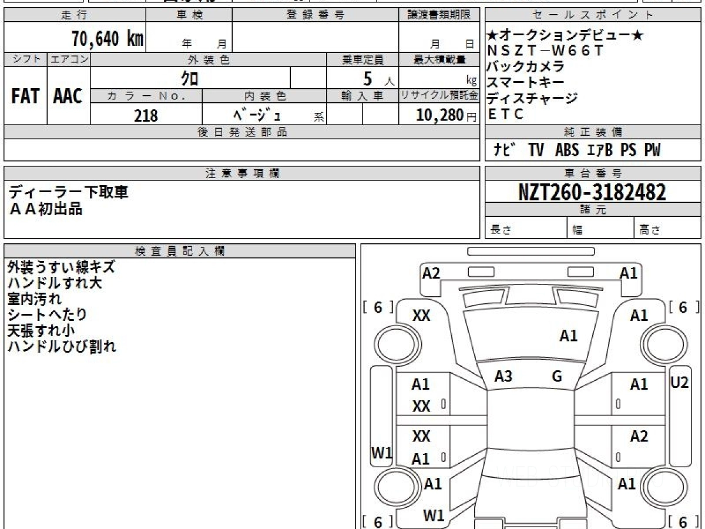Select the シートへたり inspector note
This screenshot has height=529, width=705.
click(x=47, y=315)
